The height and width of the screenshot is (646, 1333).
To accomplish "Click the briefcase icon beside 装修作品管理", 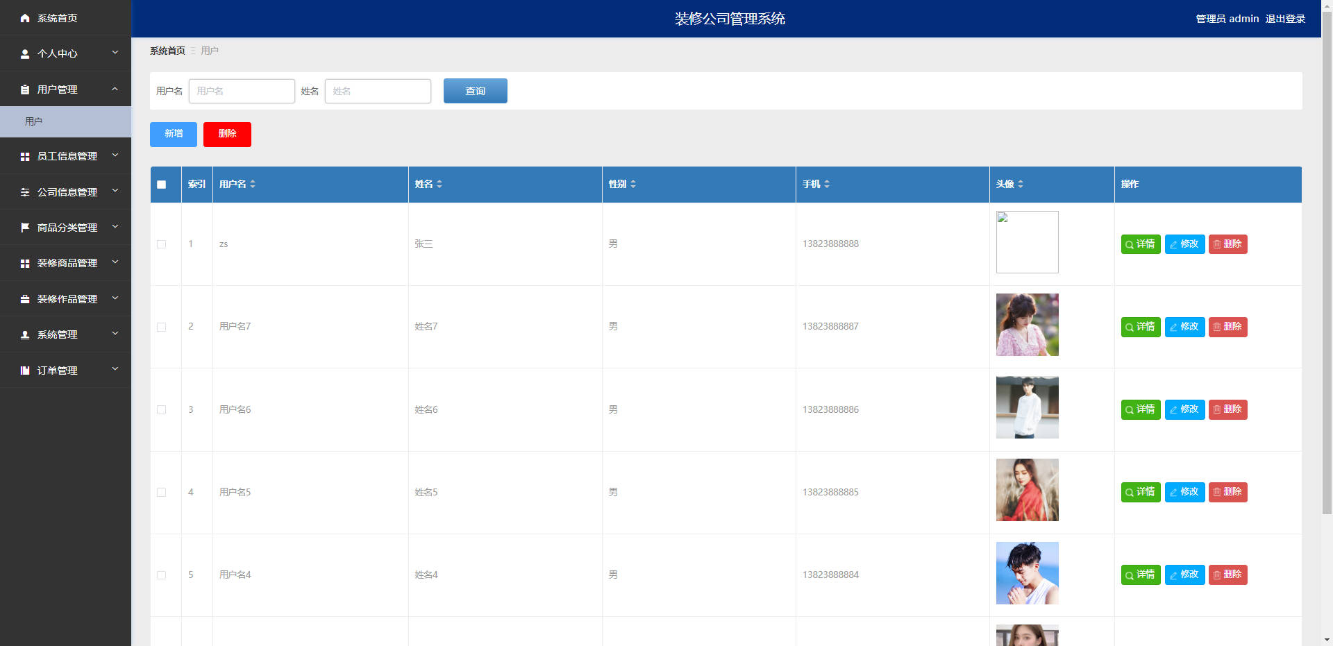I will pyautogui.click(x=25, y=299).
